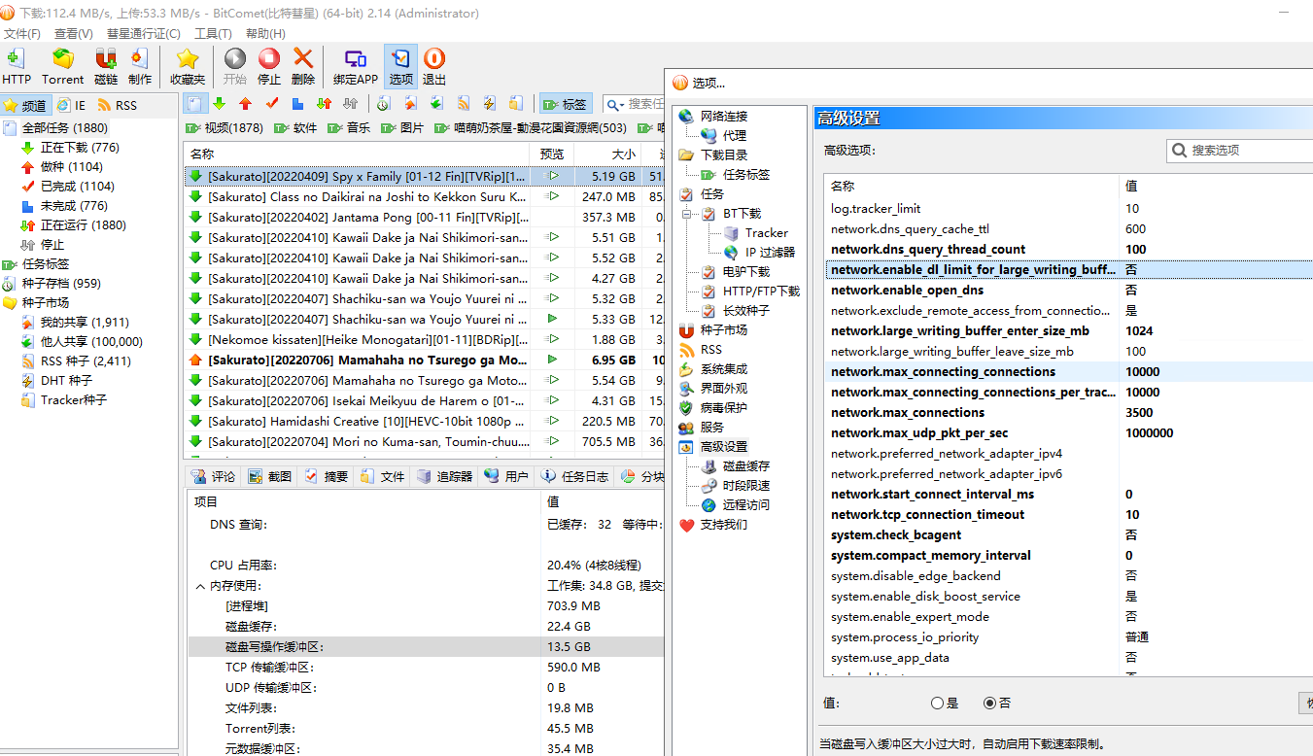Switch to the 频道 channel tab
This screenshot has height=756, width=1313.
(25, 105)
